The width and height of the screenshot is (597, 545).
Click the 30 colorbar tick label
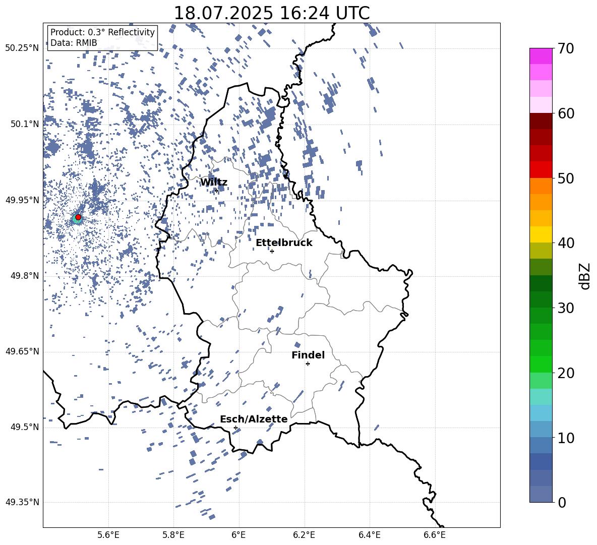click(x=565, y=308)
